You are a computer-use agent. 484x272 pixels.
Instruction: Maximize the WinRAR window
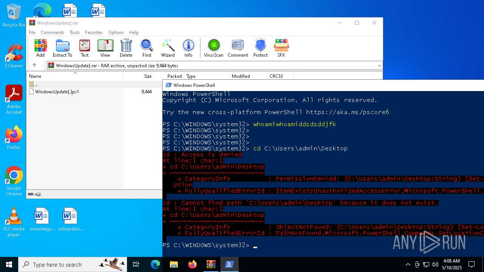[357, 23]
